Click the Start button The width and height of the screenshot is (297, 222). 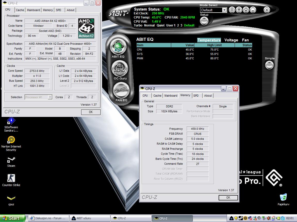point(12,218)
